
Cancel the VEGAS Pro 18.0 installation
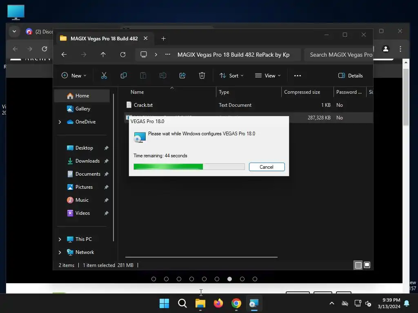point(267,167)
